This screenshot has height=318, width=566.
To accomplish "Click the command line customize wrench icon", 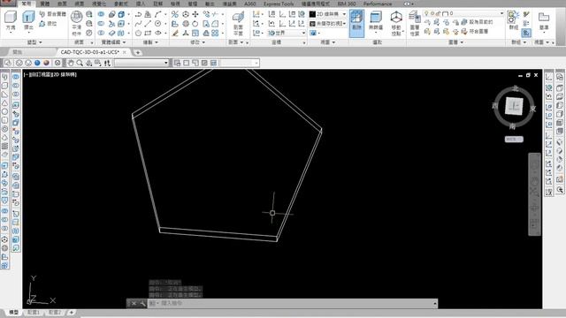I will (142, 303).
